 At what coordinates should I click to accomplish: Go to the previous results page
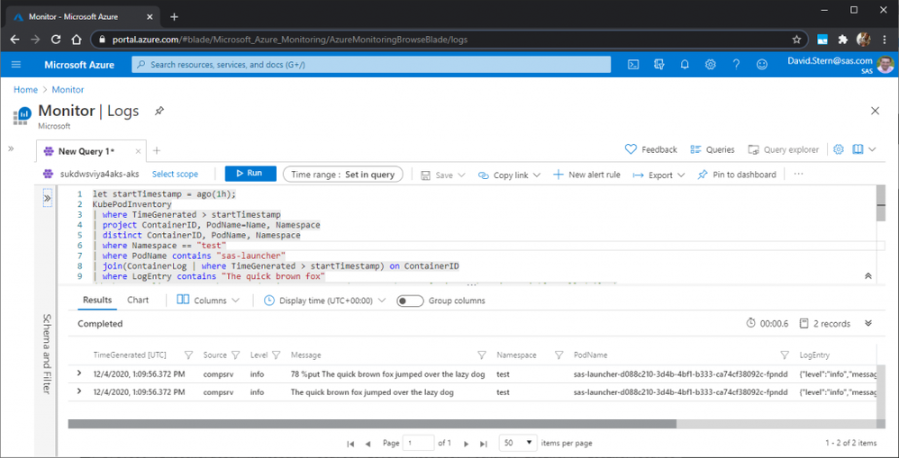pyautogui.click(x=368, y=443)
